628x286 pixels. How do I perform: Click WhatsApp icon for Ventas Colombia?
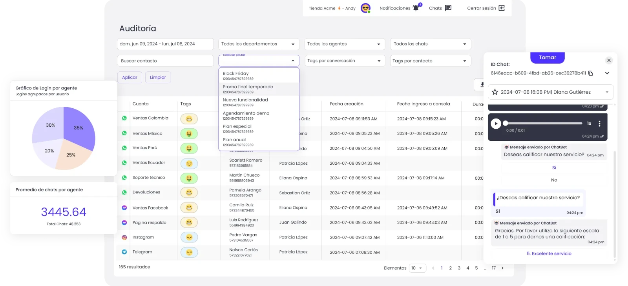(x=124, y=118)
